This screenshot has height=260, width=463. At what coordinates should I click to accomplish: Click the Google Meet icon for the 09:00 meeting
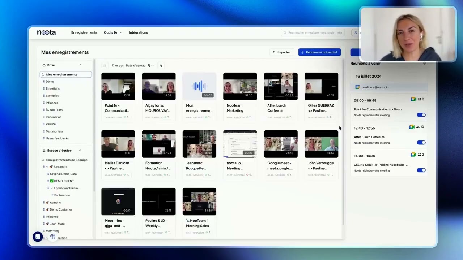(413, 99)
